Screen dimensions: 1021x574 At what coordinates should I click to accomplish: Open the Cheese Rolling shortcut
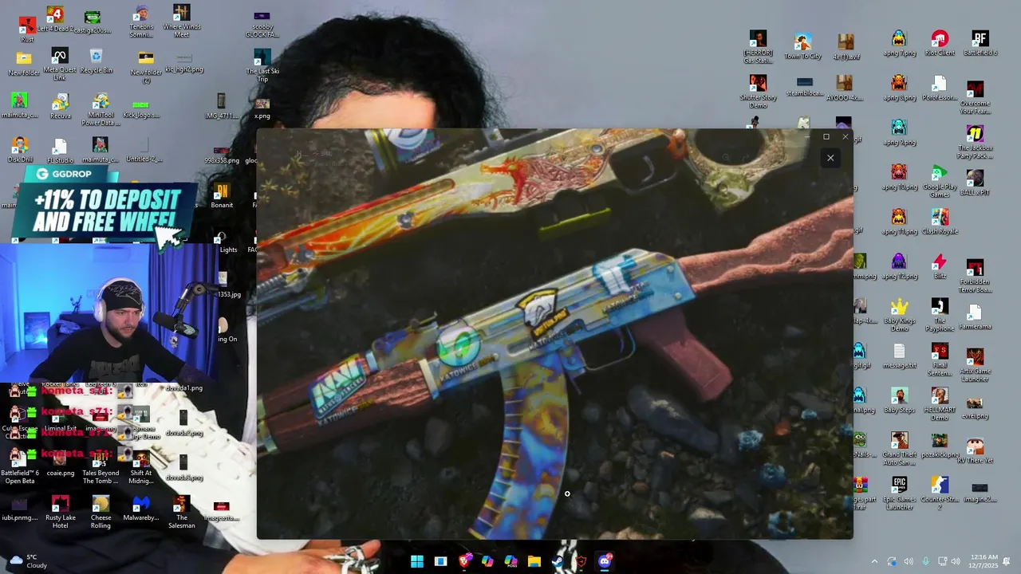click(x=101, y=512)
